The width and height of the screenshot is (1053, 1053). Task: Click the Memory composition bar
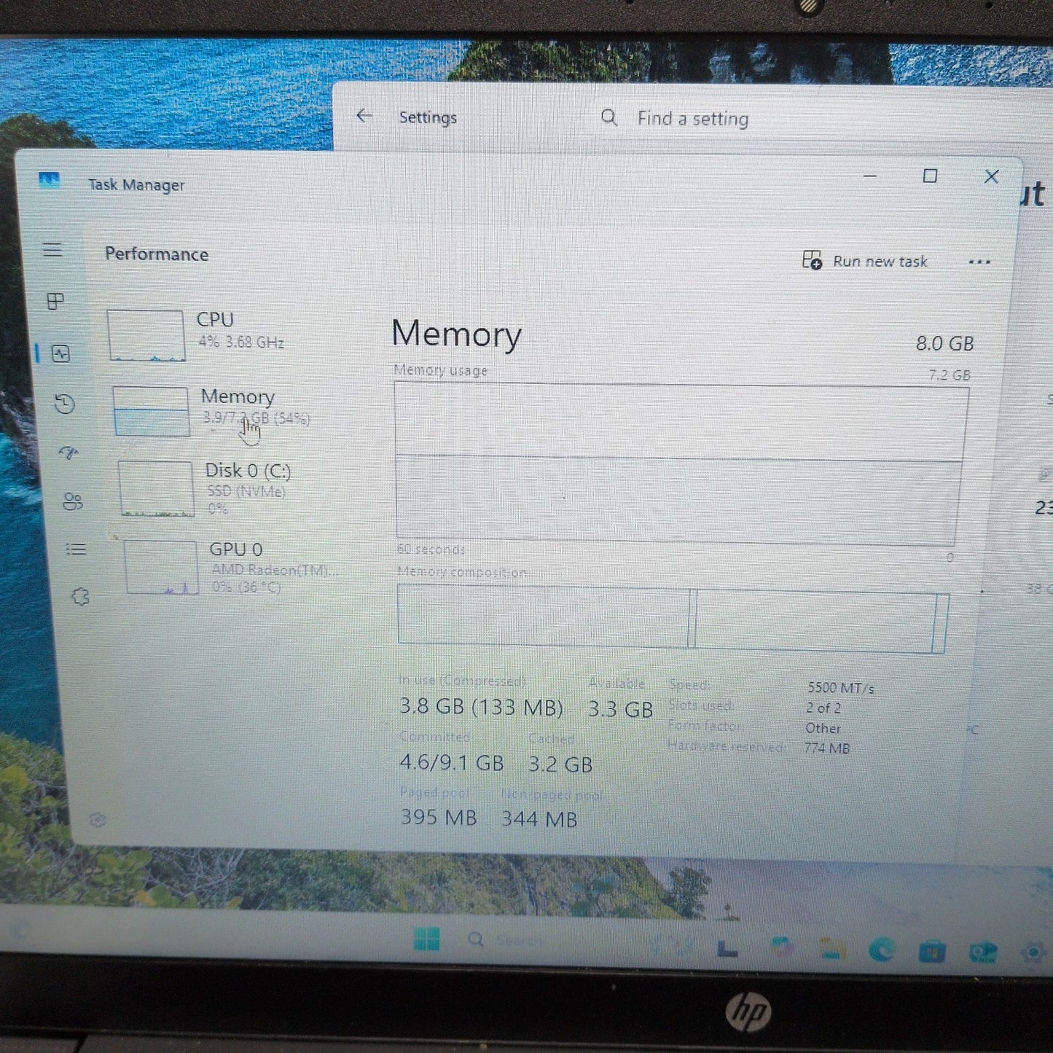[673, 618]
